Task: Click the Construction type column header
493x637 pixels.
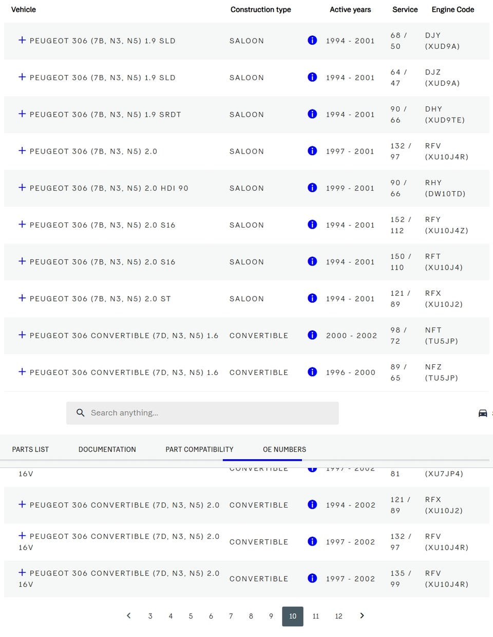Action: pos(261,9)
